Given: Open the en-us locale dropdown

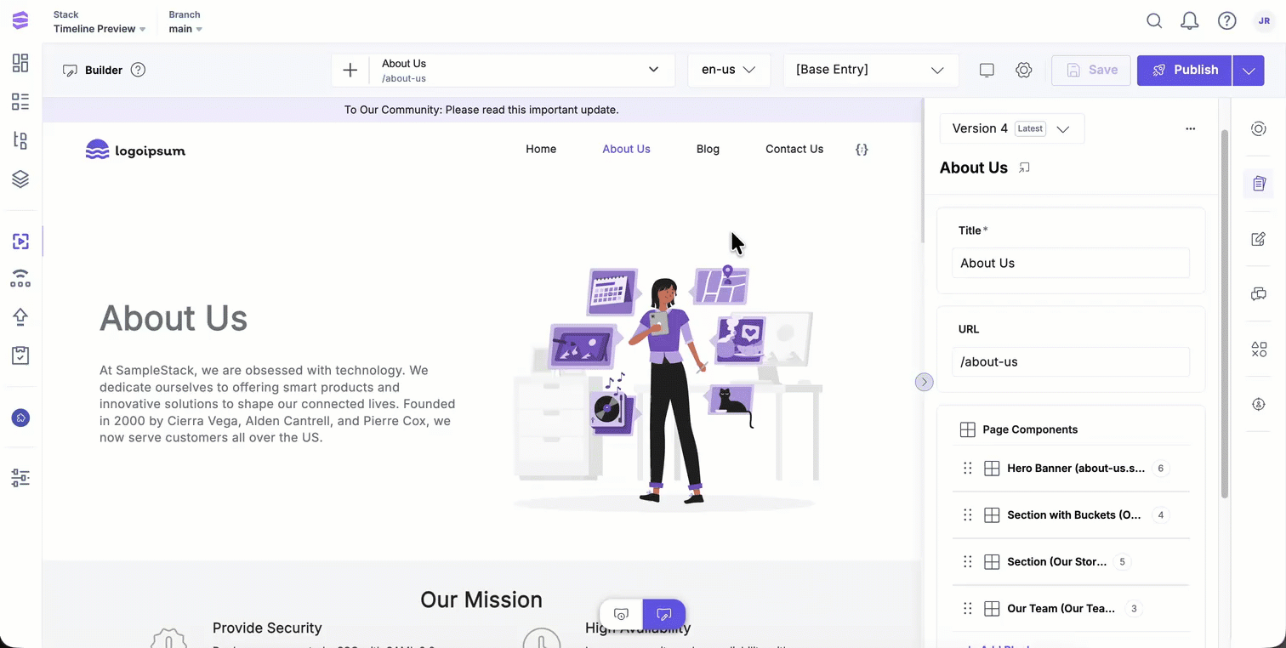Looking at the screenshot, I should [x=729, y=70].
